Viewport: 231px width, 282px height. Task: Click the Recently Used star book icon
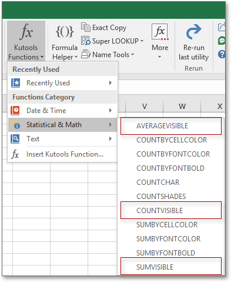(x=15, y=83)
